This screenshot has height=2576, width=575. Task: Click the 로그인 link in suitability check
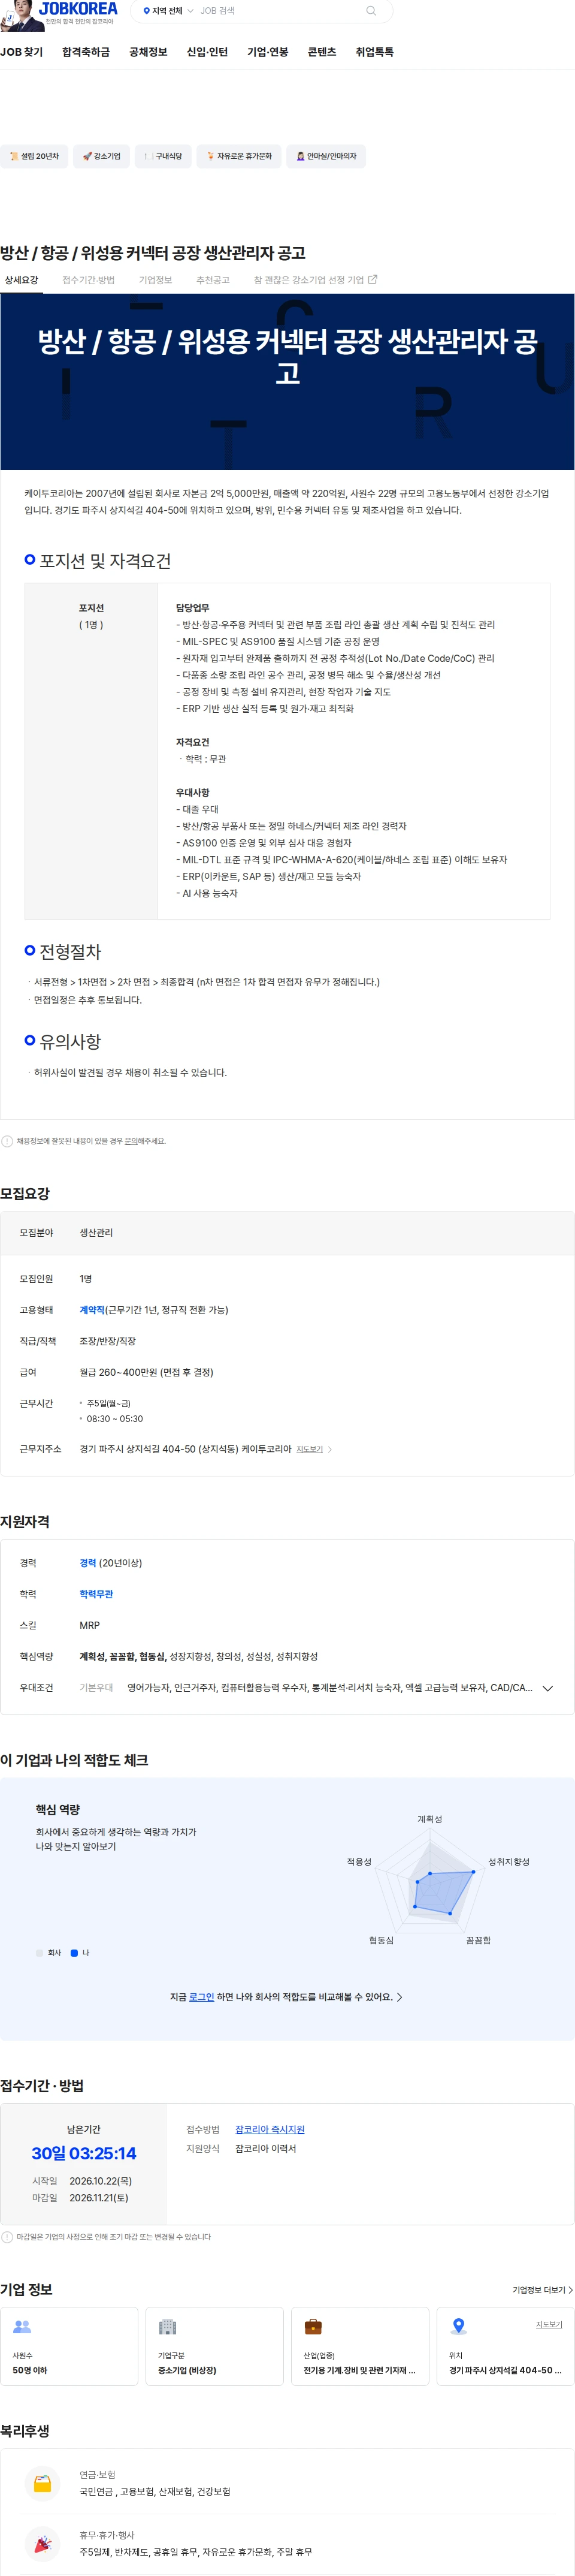202,1997
